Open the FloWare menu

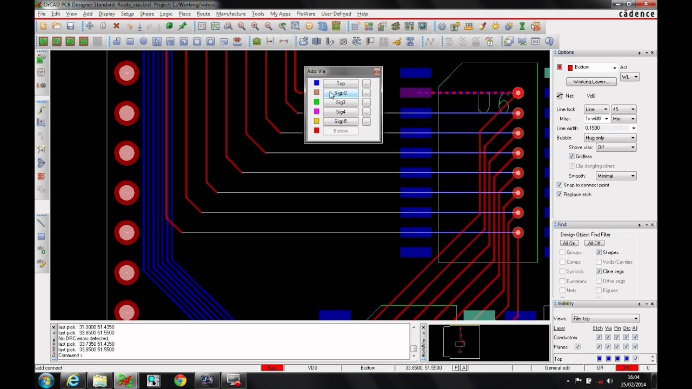306,14
